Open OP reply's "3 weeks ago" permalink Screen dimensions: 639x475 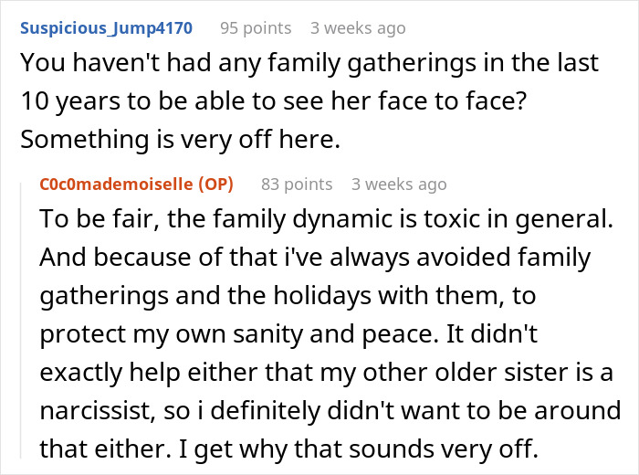pos(399,184)
